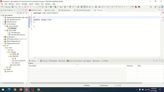This screenshot has width=164, height=92.
Task: Click the Search magnifier toolbar icon
Action: [x=151, y=7]
